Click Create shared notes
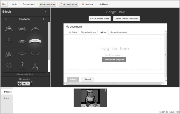 coord(100,19)
